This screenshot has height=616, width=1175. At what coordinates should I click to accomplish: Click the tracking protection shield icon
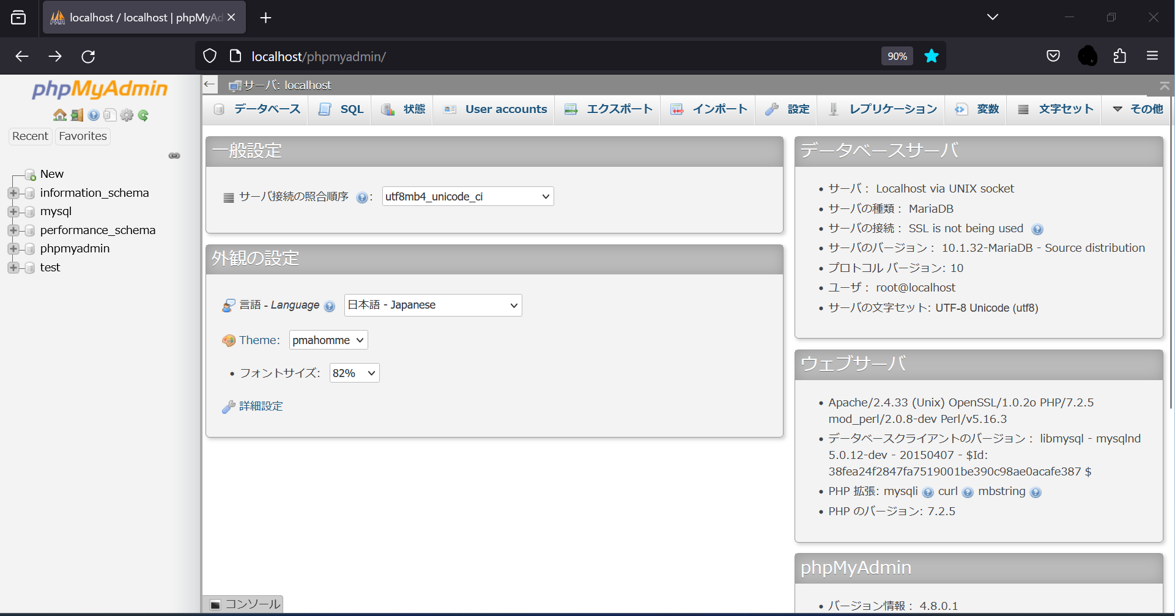coord(210,56)
